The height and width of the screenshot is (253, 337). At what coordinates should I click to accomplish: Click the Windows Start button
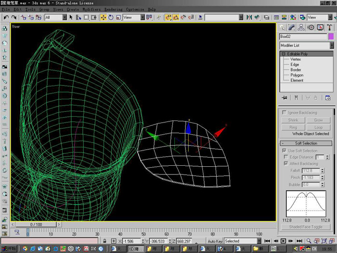tap(9, 249)
